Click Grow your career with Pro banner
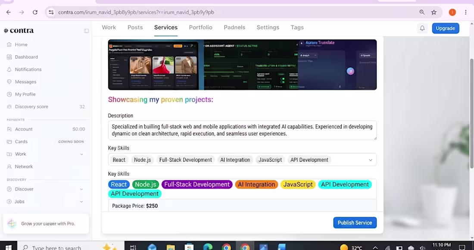This screenshot has height=250, width=474. [46, 224]
